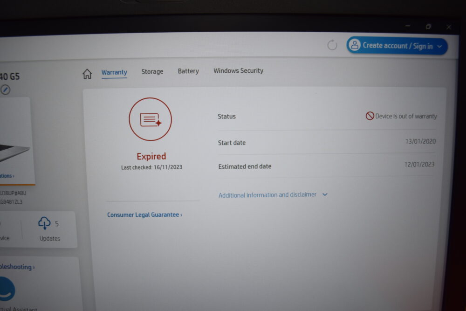
Task: Close the application window
Action: pos(449,27)
